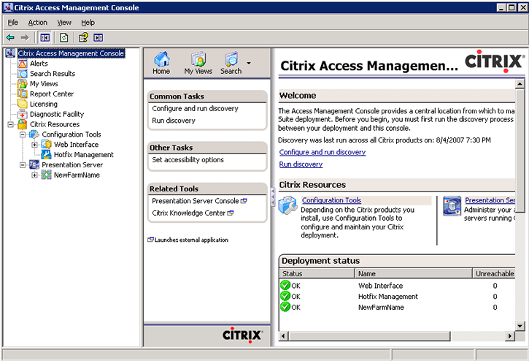Select the Citrix Resources tree node
The height and width of the screenshot is (361, 529).
54,124
